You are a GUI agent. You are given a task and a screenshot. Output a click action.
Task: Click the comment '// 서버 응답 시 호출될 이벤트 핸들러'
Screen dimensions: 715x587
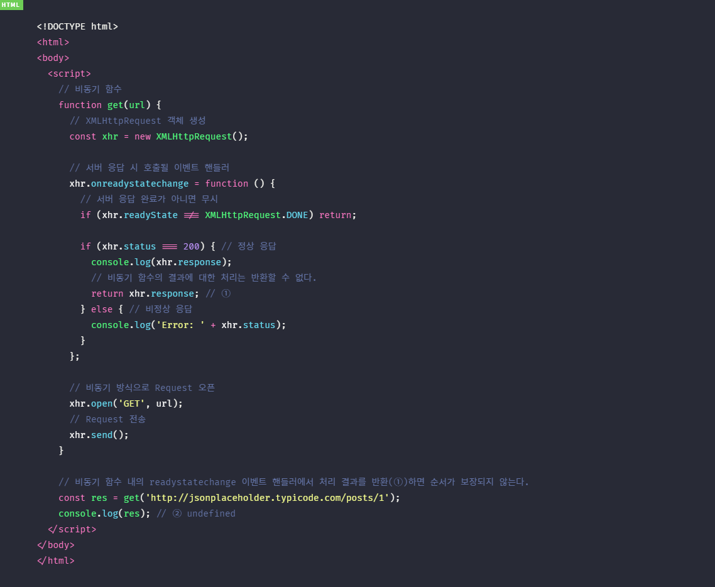(x=150, y=167)
